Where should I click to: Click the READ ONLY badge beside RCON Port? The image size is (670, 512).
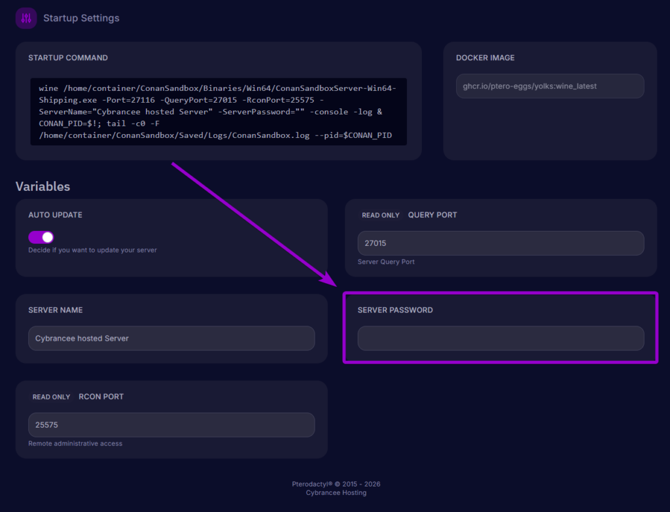coord(51,397)
